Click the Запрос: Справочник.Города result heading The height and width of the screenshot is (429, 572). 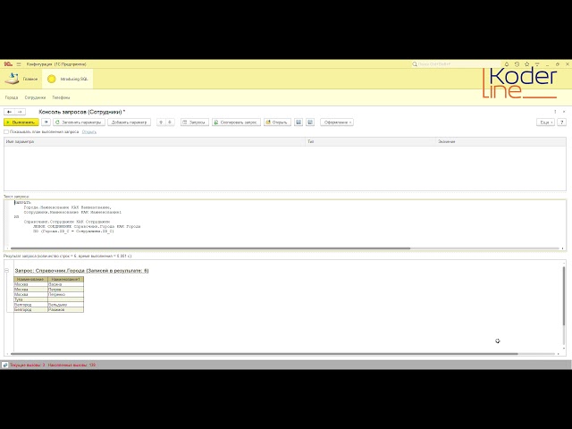[x=81, y=270]
